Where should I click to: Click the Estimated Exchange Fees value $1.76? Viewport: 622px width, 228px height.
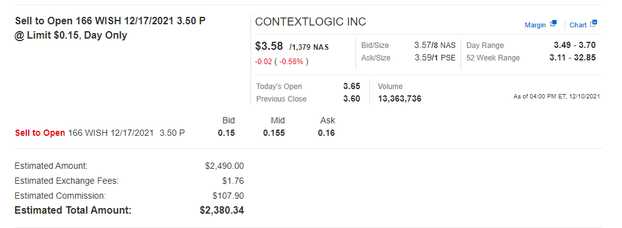(233, 181)
